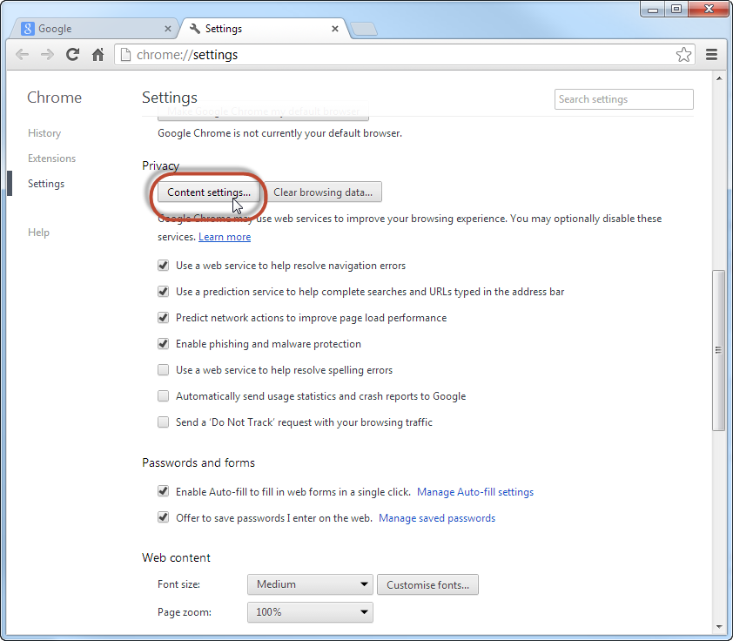Enable sending usage statistics to Google
Viewport: 733px width, 641px height.
(163, 396)
